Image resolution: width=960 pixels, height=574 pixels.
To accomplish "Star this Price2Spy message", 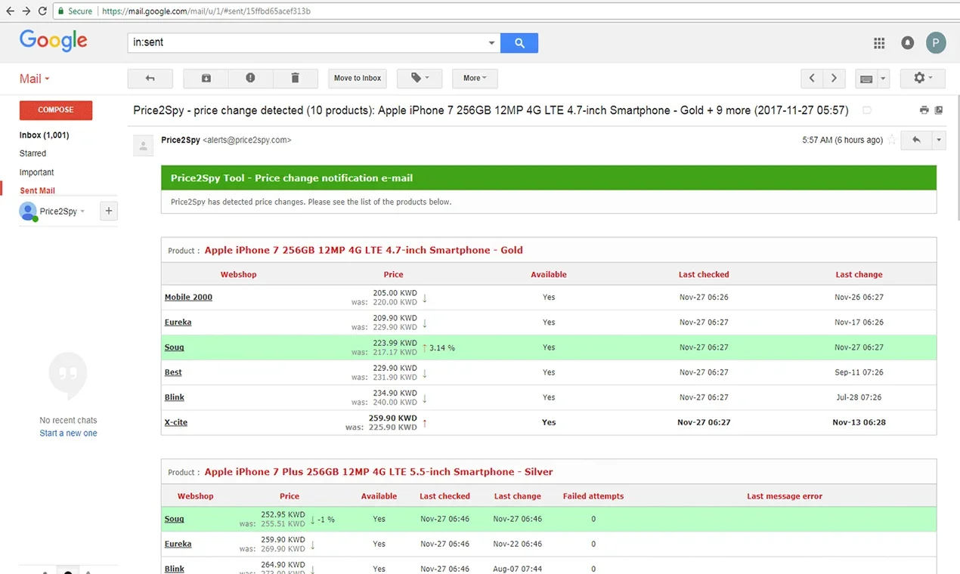I will tap(892, 140).
